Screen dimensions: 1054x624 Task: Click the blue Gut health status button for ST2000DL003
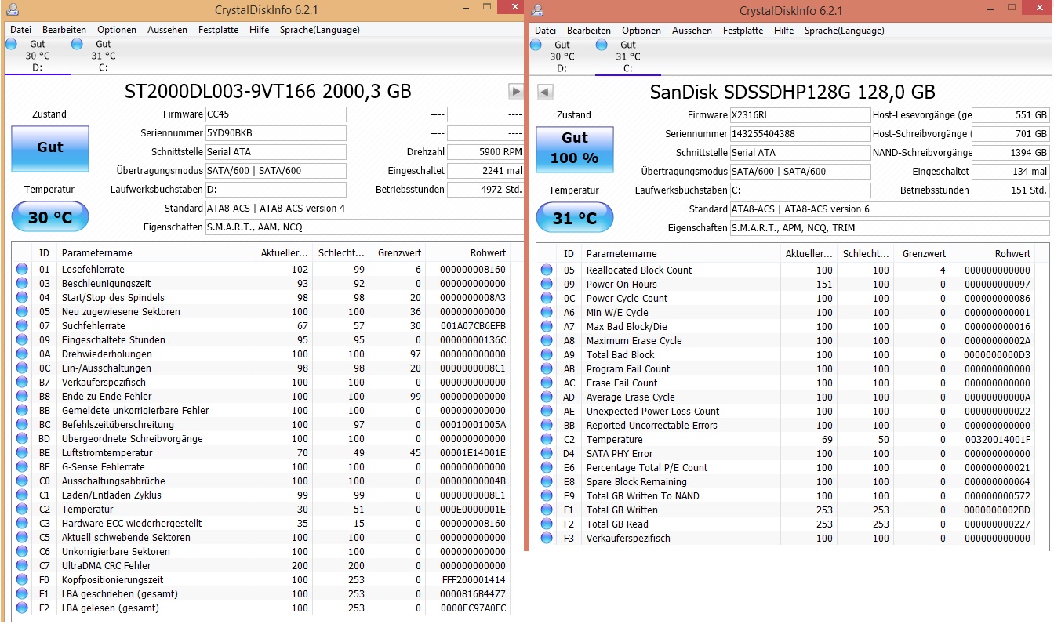(50, 147)
